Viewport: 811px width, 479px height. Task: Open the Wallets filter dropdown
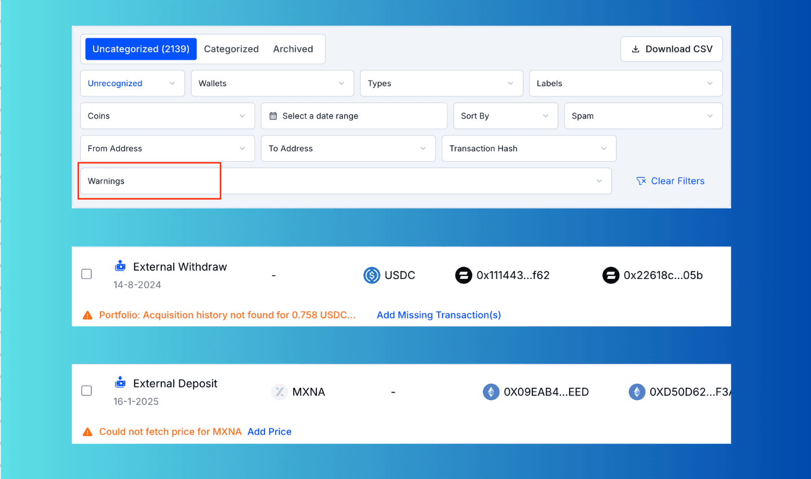coord(272,83)
